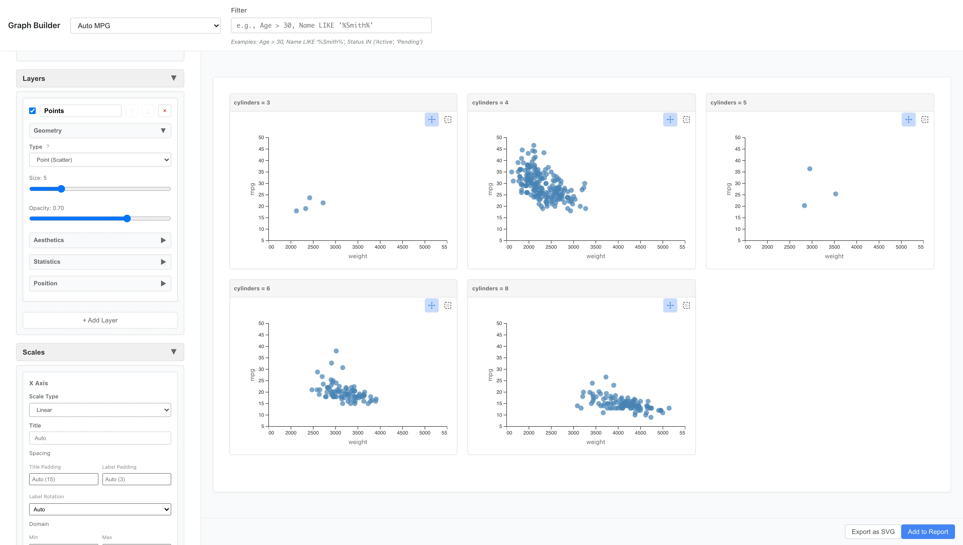Open the Label Rotation dropdown

click(x=100, y=509)
